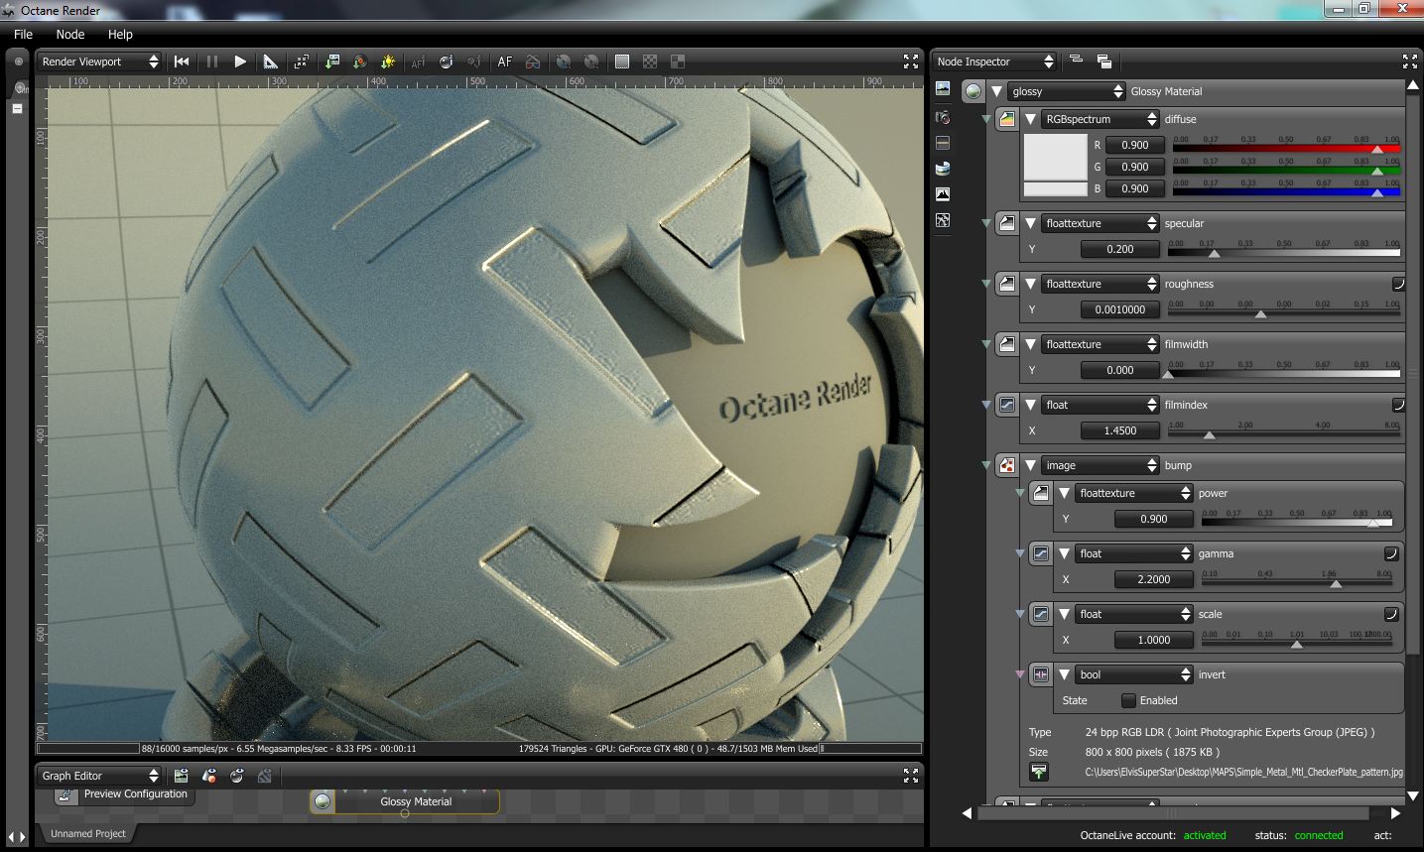The width and height of the screenshot is (1424, 852).
Task: Open camera settings icon in inspector sidebar
Action: tap(943, 117)
